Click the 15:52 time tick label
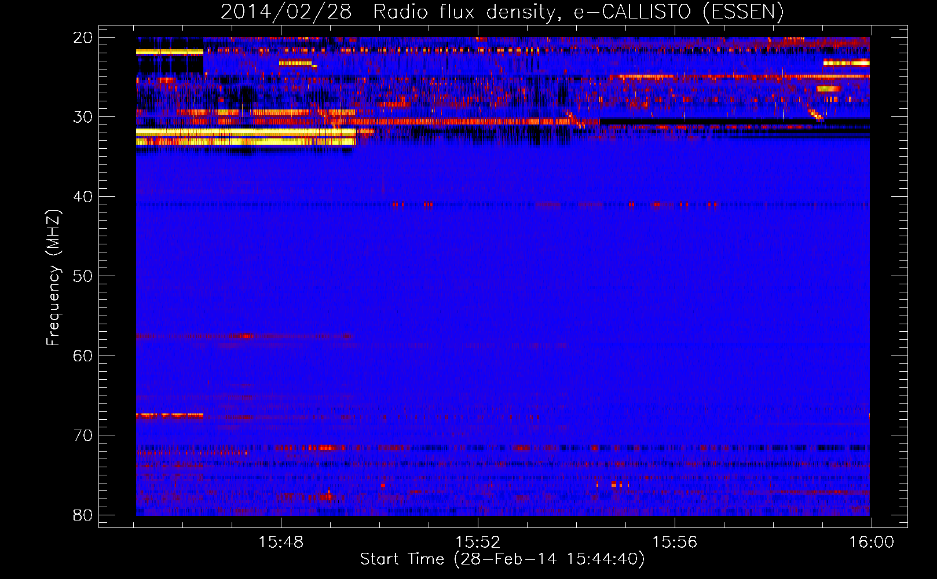 [478, 543]
